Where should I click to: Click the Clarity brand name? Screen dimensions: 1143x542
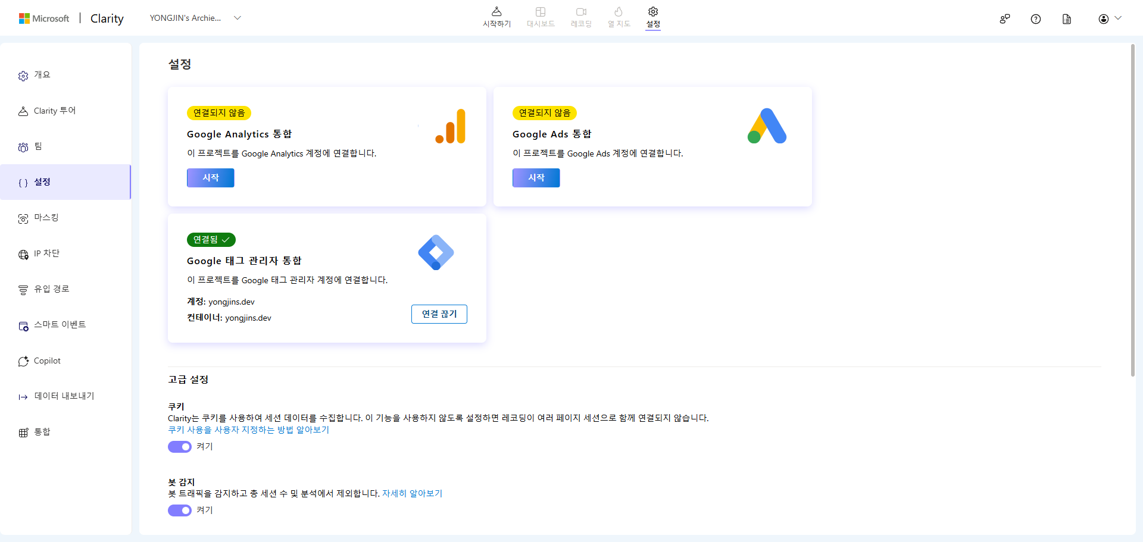coord(107,18)
